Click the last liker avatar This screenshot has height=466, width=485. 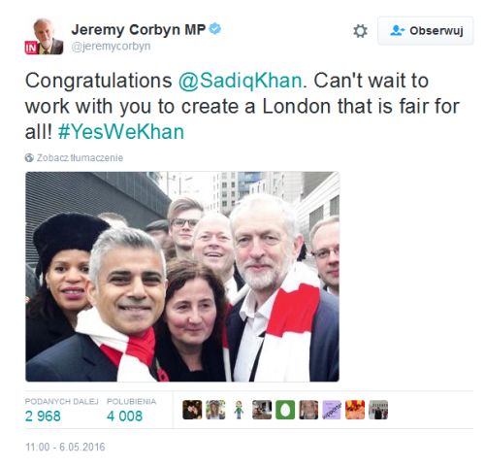(378, 410)
